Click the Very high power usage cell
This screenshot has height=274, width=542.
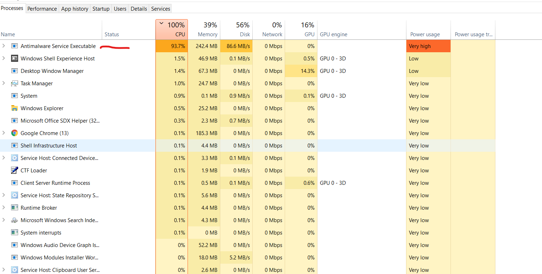point(428,46)
